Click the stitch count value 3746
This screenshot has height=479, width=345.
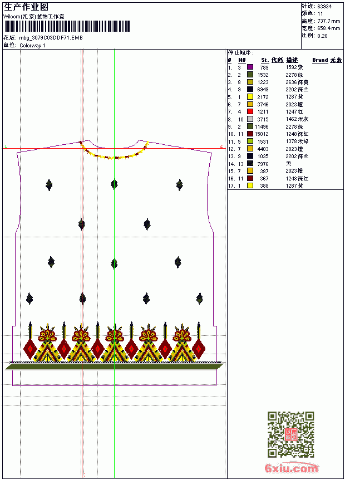[263, 105]
